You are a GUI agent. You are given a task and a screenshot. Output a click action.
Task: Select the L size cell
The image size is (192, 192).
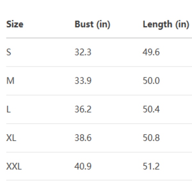(8, 109)
